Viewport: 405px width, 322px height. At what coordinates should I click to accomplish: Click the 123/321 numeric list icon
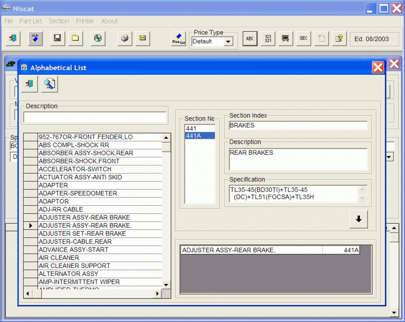point(268,39)
